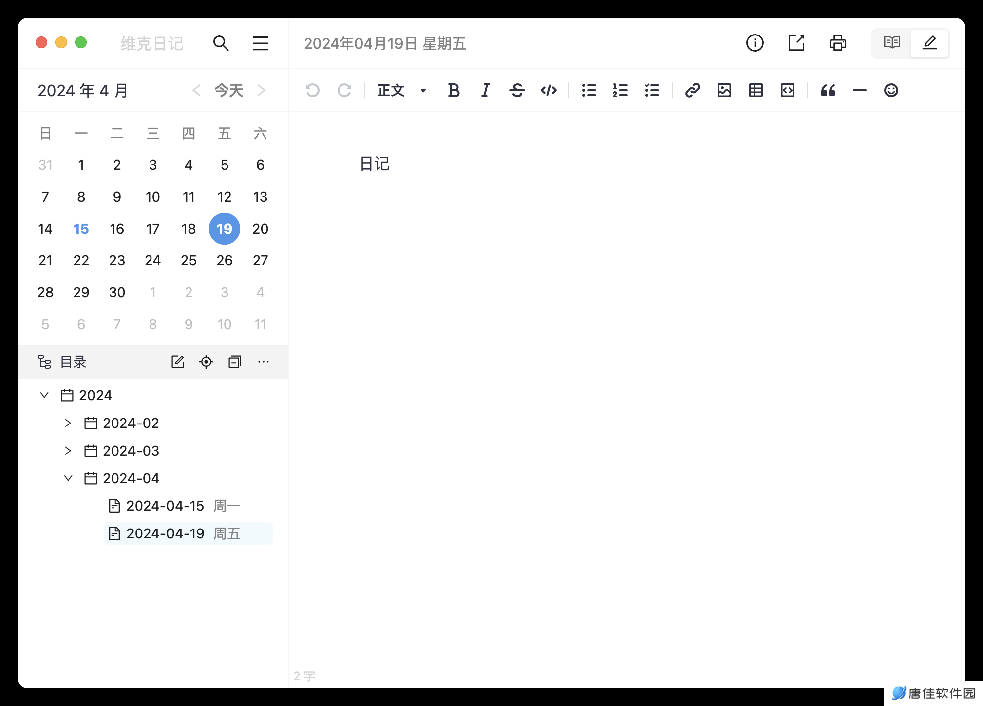The width and height of the screenshot is (983, 706).
Task: Click the 日记 text in the editor
Action: (x=375, y=164)
